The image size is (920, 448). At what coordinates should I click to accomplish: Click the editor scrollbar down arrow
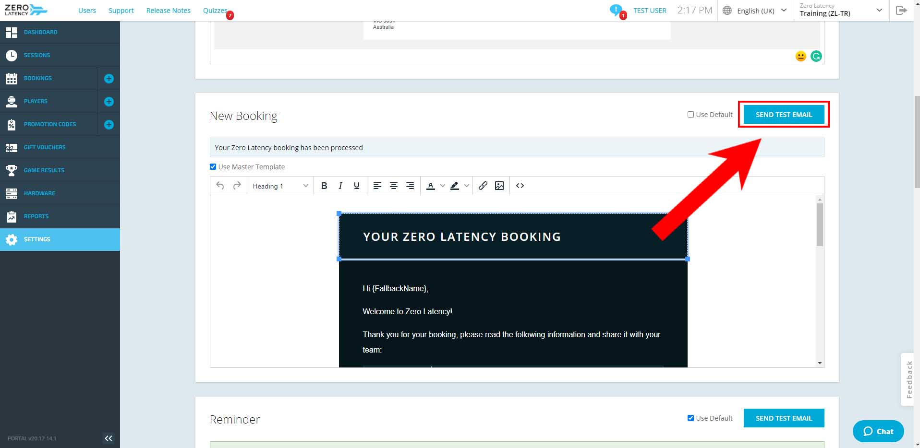pyautogui.click(x=820, y=363)
